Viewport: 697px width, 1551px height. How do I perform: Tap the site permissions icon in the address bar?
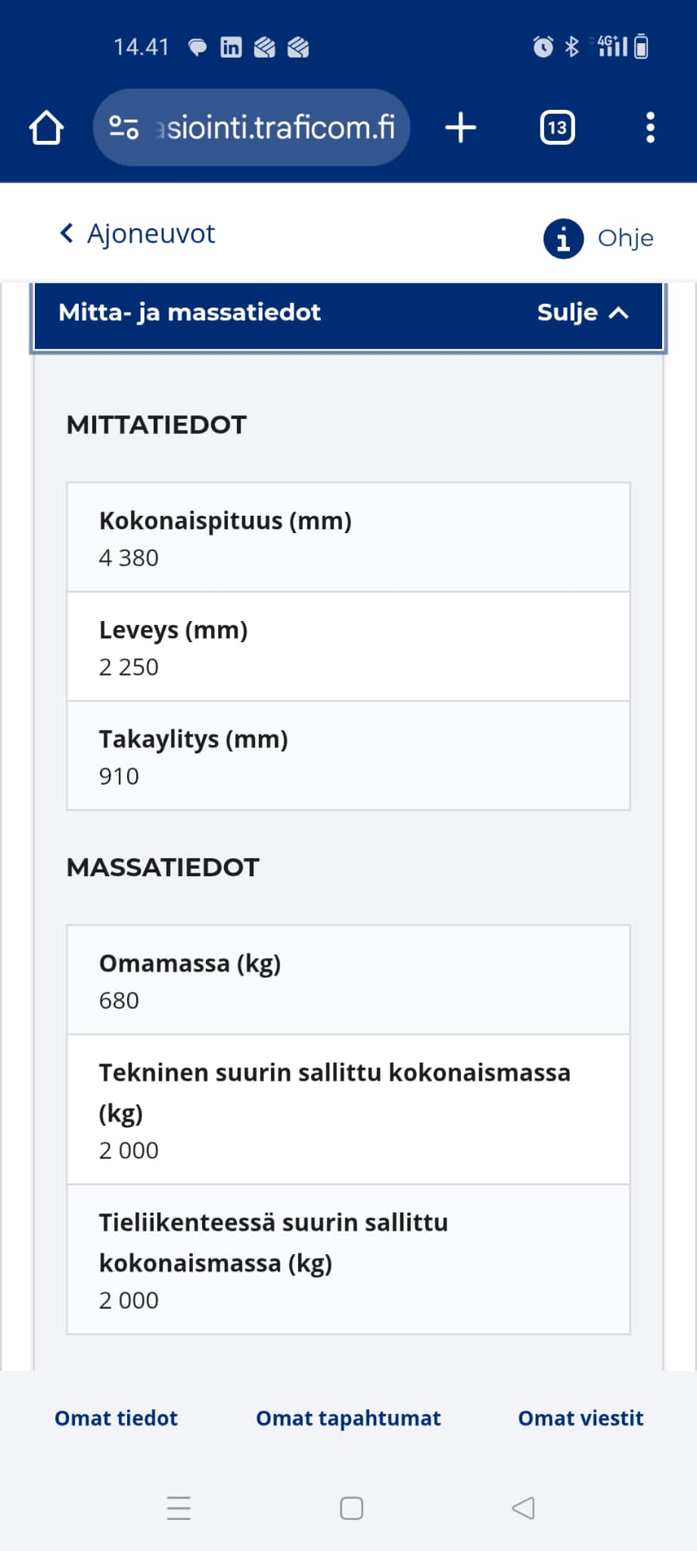click(126, 126)
